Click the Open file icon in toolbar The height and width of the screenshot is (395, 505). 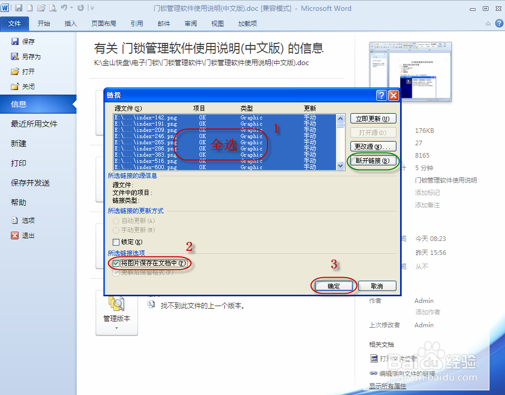(42, 7)
